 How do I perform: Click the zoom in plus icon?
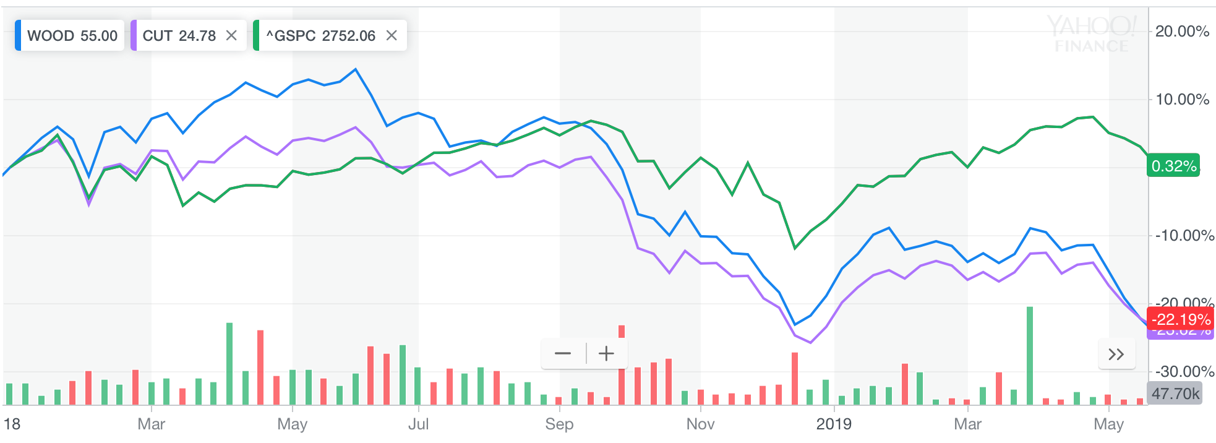[x=606, y=353]
